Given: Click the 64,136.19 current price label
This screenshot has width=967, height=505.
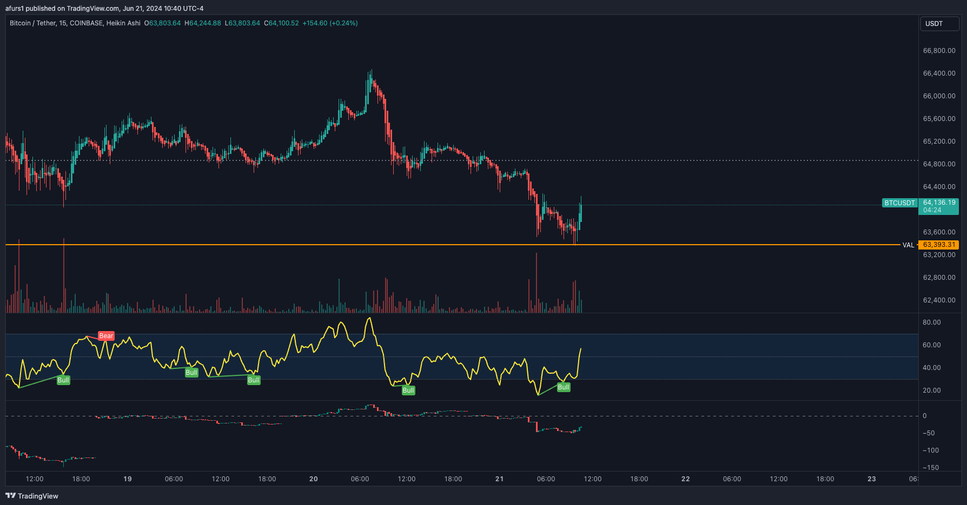Looking at the screenshot, I should point(939,203).
